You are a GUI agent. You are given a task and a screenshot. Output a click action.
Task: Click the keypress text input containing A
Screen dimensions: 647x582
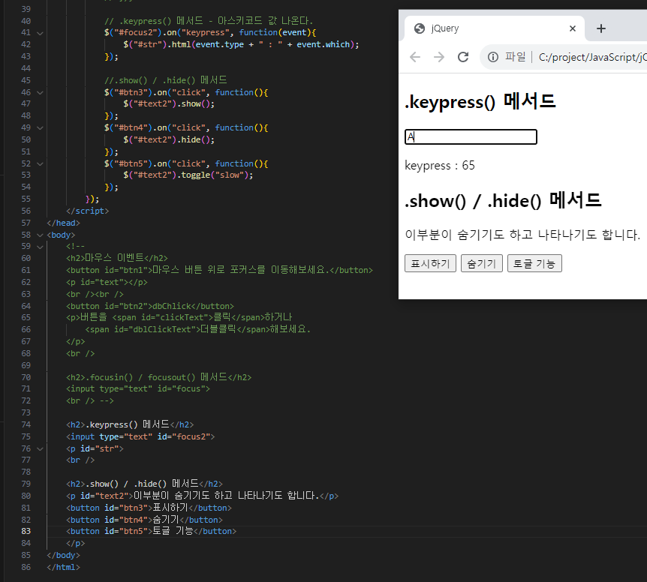click(x=471, y=136)
